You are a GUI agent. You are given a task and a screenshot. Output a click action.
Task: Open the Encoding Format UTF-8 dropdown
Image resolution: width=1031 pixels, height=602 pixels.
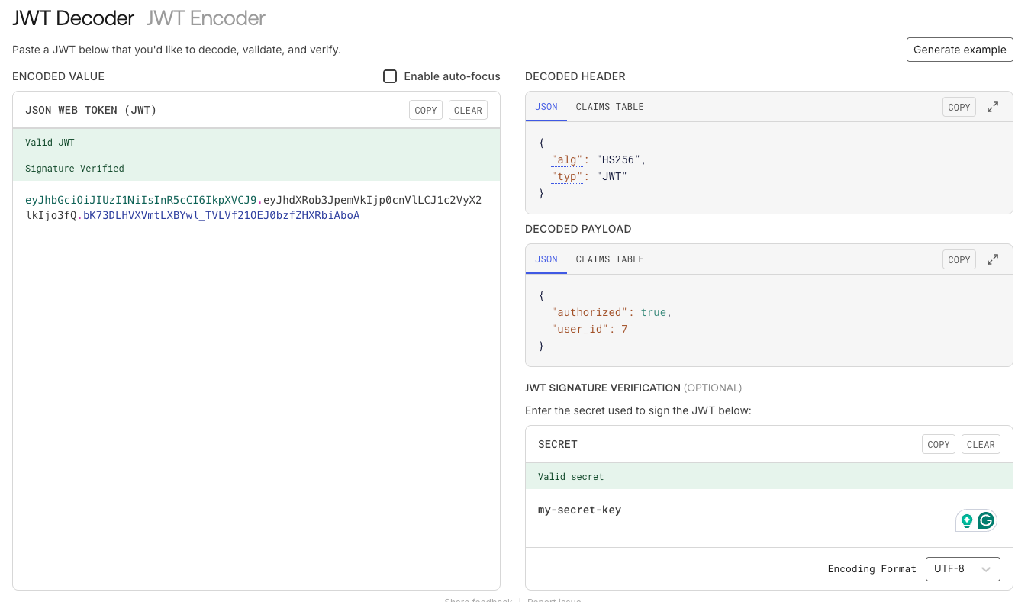(x=962, y=569)
